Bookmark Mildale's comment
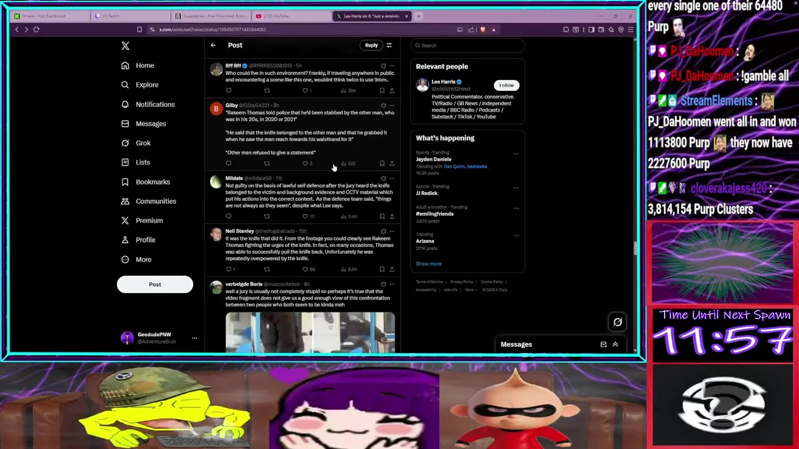The width and height of the screenshot is (799, 449). pyautogui.click(x=382, y=216)
